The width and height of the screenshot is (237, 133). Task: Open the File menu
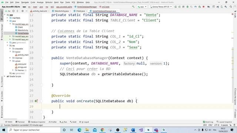[x=7, y=2]
